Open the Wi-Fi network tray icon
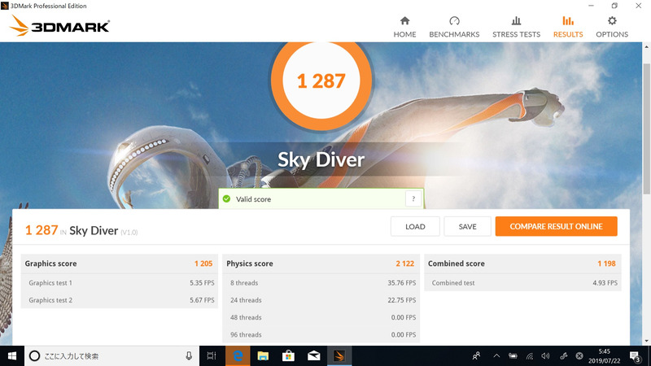Viewport: 651px width, 366px height. pos(530,355)
